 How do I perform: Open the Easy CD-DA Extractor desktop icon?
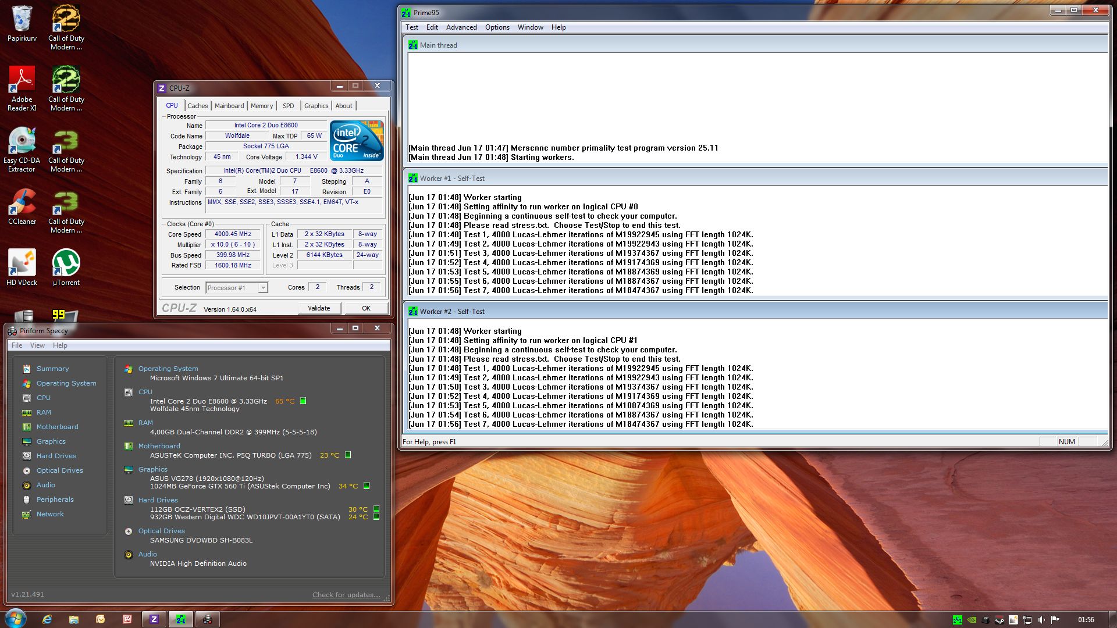(22, 149)
